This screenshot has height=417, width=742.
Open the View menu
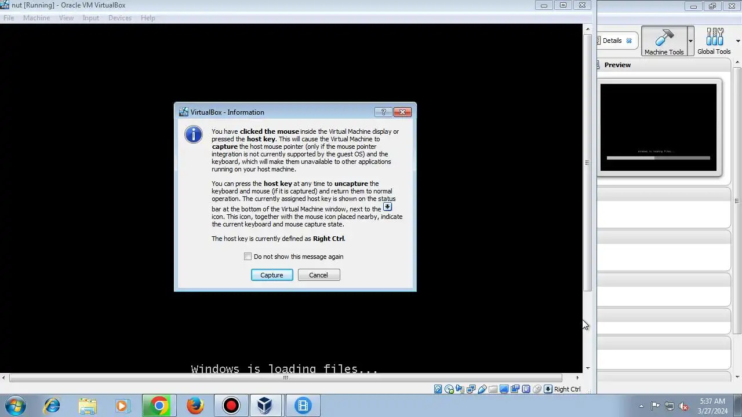pyautogui.click(x=66, y=18)
